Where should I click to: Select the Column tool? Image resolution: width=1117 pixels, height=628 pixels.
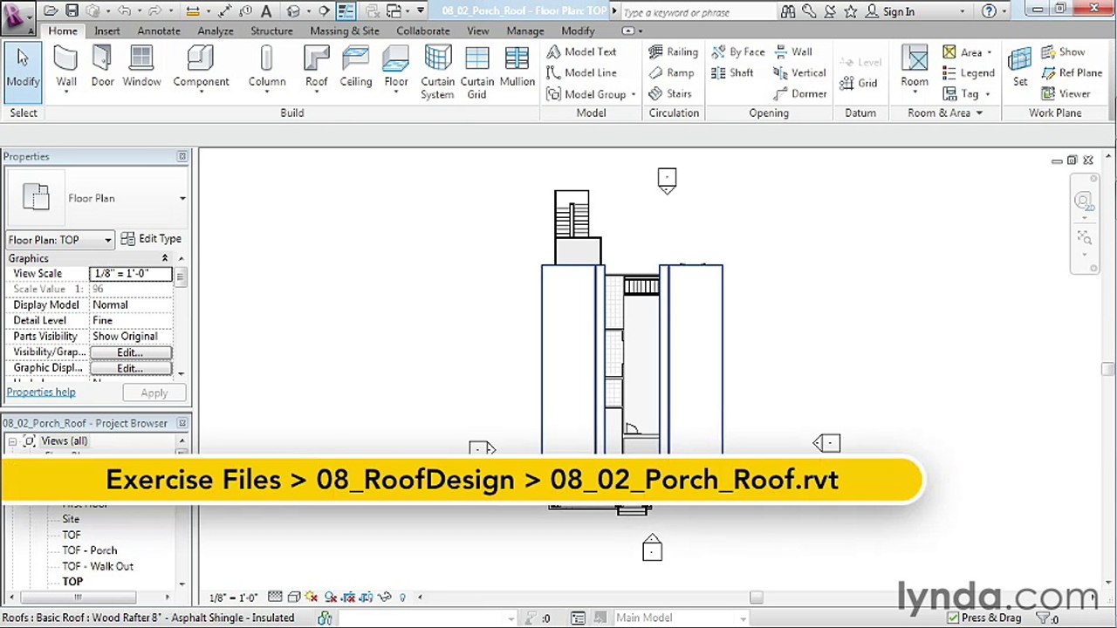[267, 67]
